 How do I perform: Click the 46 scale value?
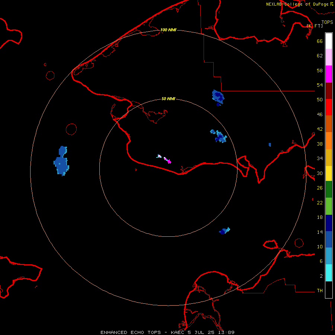(x=320, y=115)
